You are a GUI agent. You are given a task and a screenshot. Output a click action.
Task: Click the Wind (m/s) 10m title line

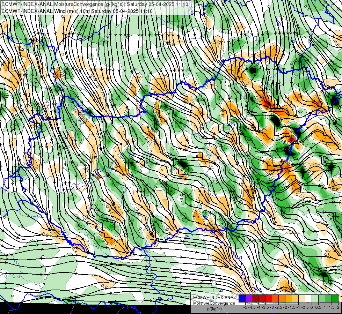(77, 11)
